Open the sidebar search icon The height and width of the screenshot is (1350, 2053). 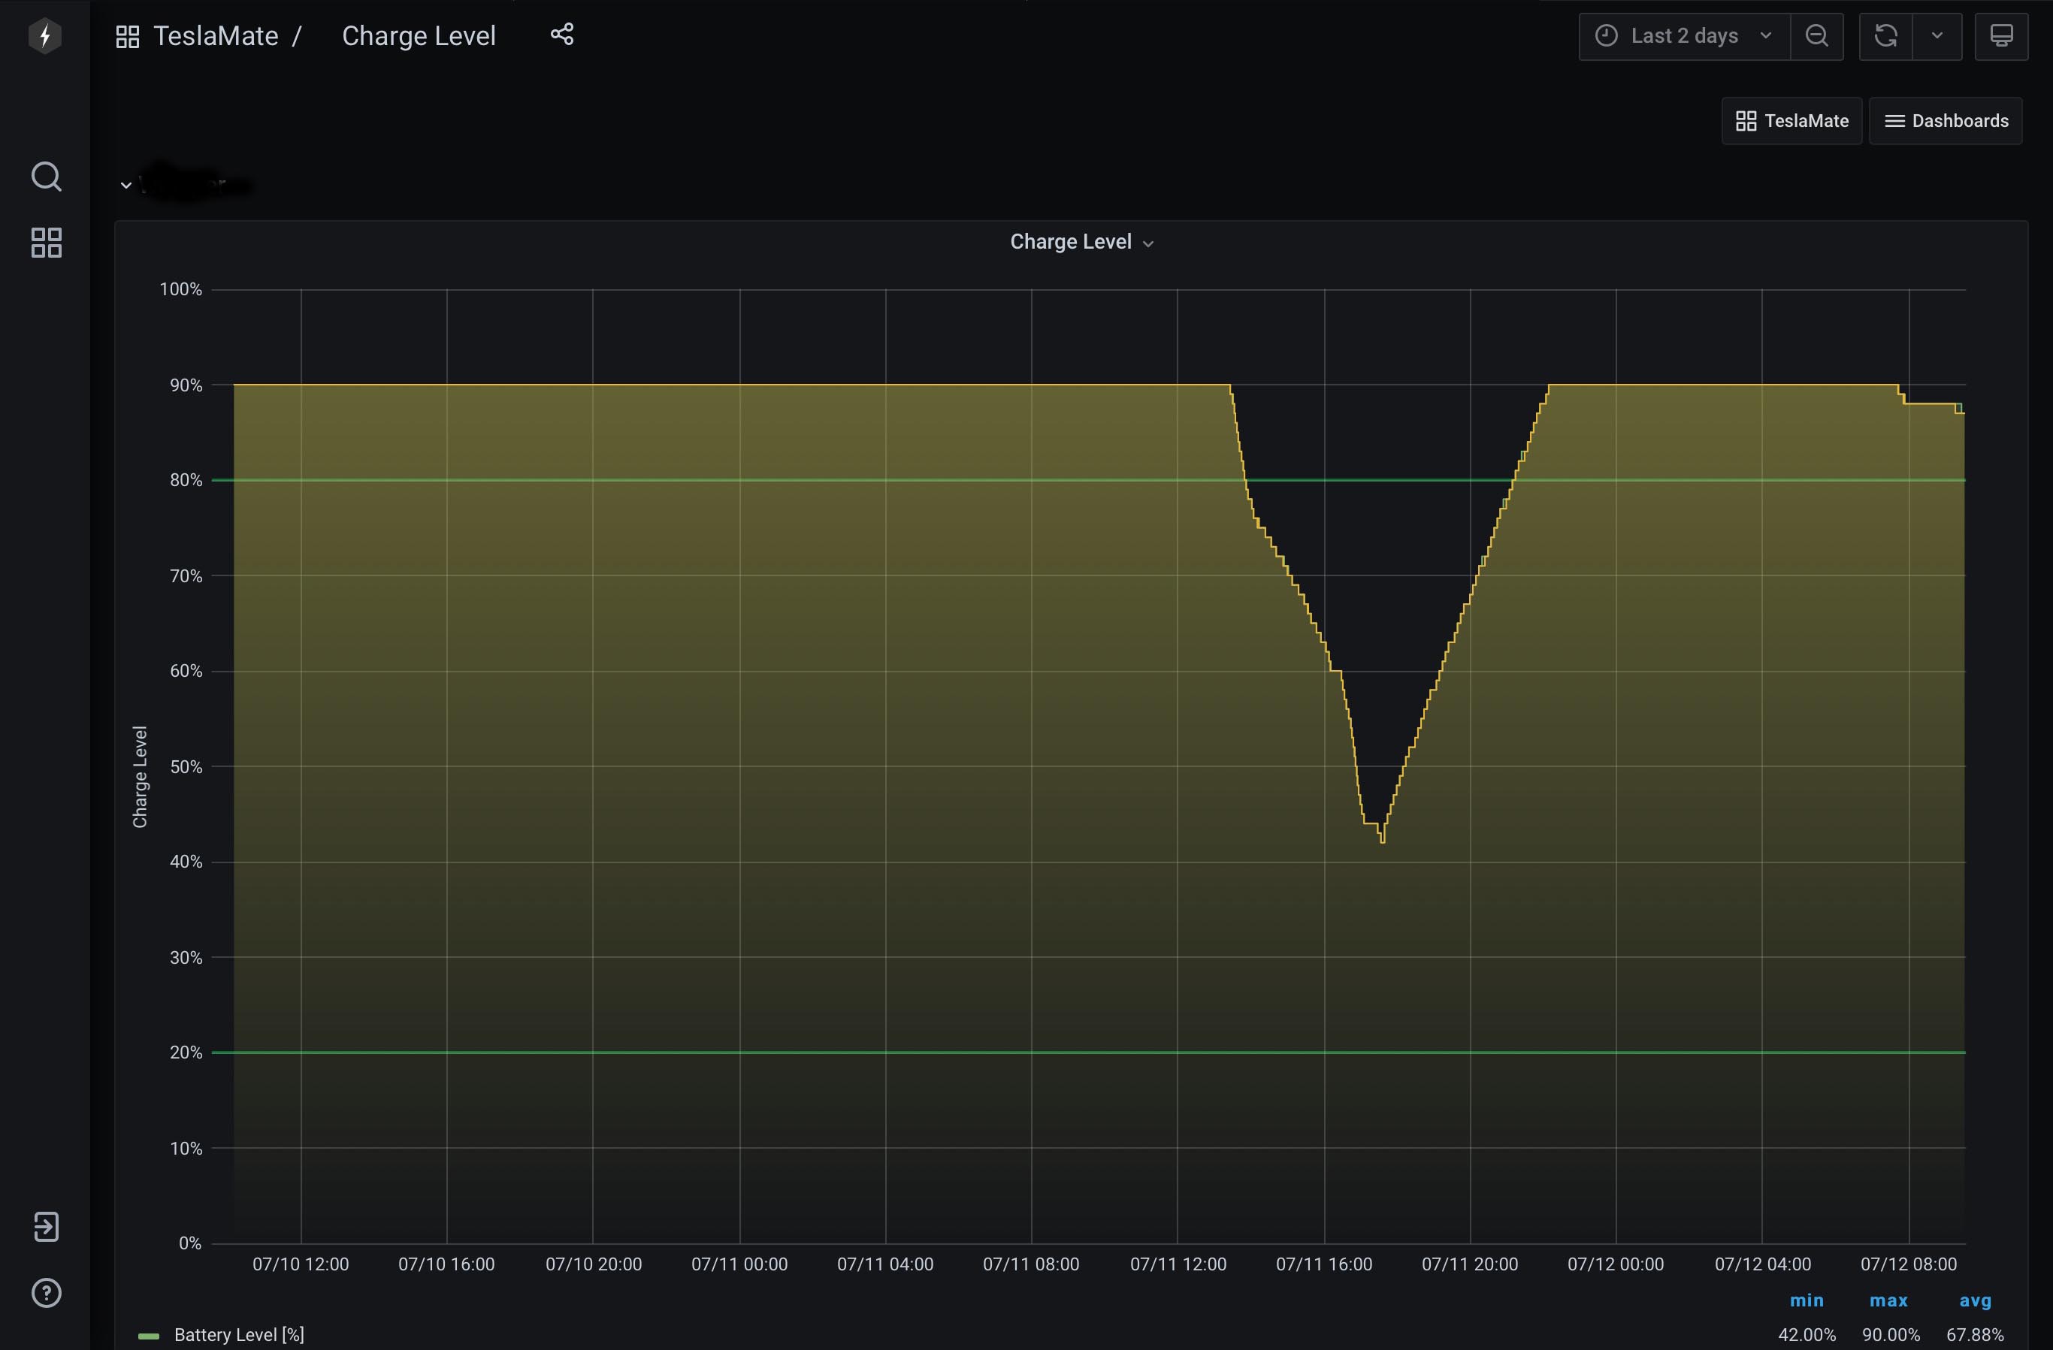(x=47, y=177)
